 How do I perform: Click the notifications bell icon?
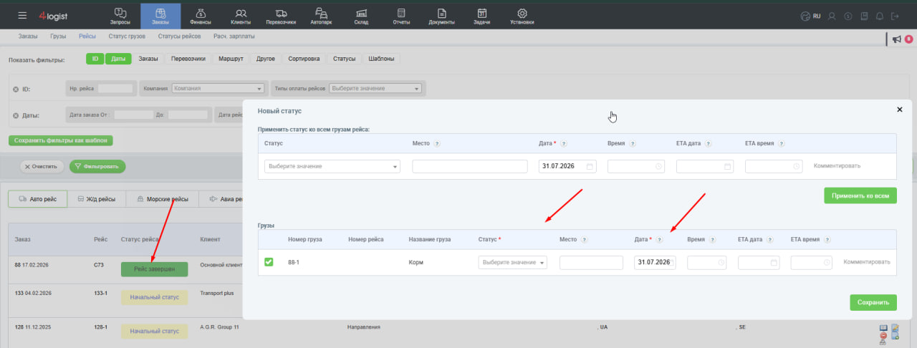click(x=879, y=16)
